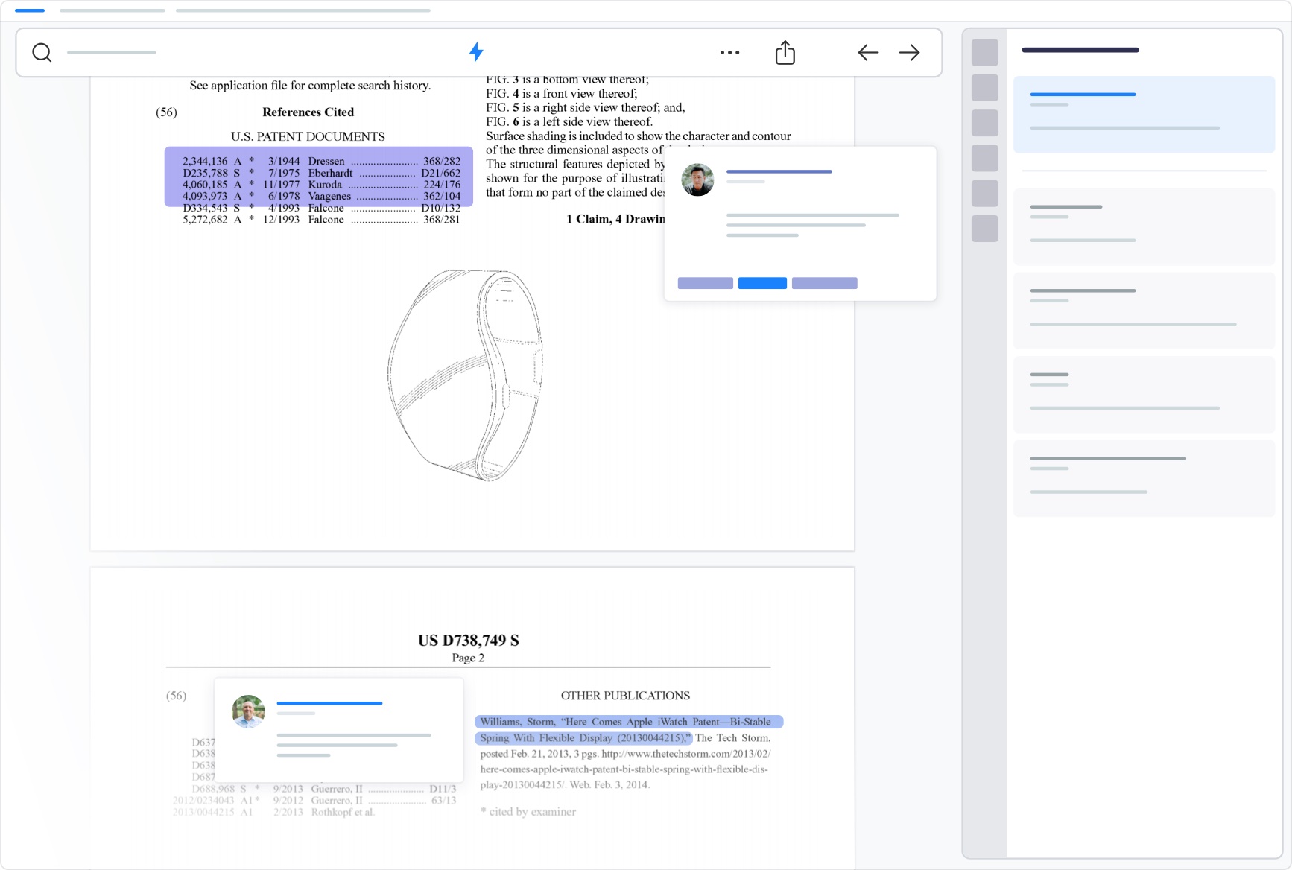
Task: Click patent row '5,272,682 Falcone 368/281'
Action: point(321,220)
